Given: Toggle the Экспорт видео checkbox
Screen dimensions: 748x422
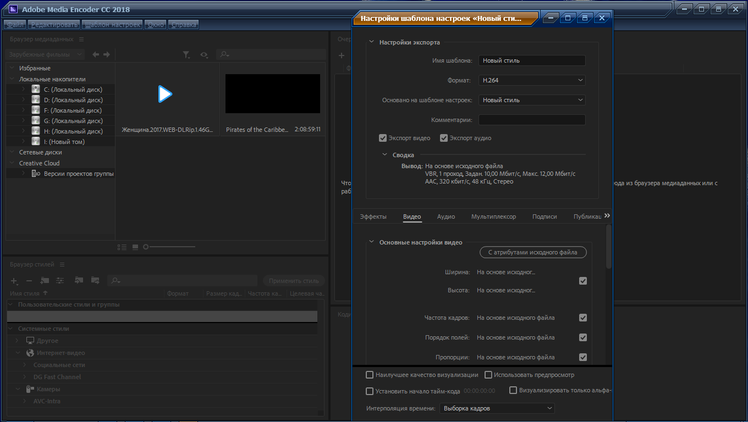Looking at the screenshot, I should [383, 138].
